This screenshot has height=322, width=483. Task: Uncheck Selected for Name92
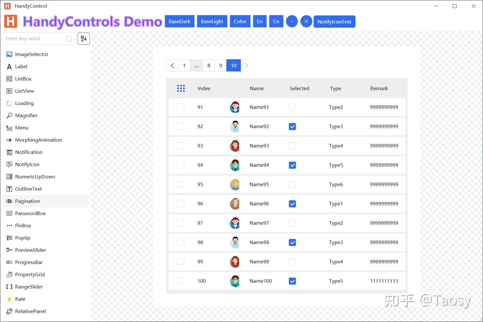292,126
